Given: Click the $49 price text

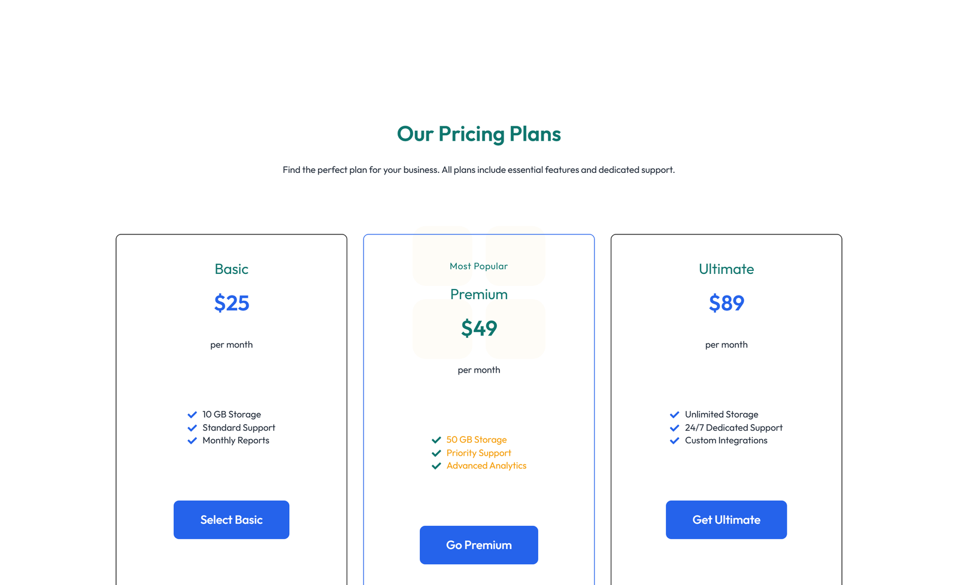Looking at the screenshot, I should (478, 328).
